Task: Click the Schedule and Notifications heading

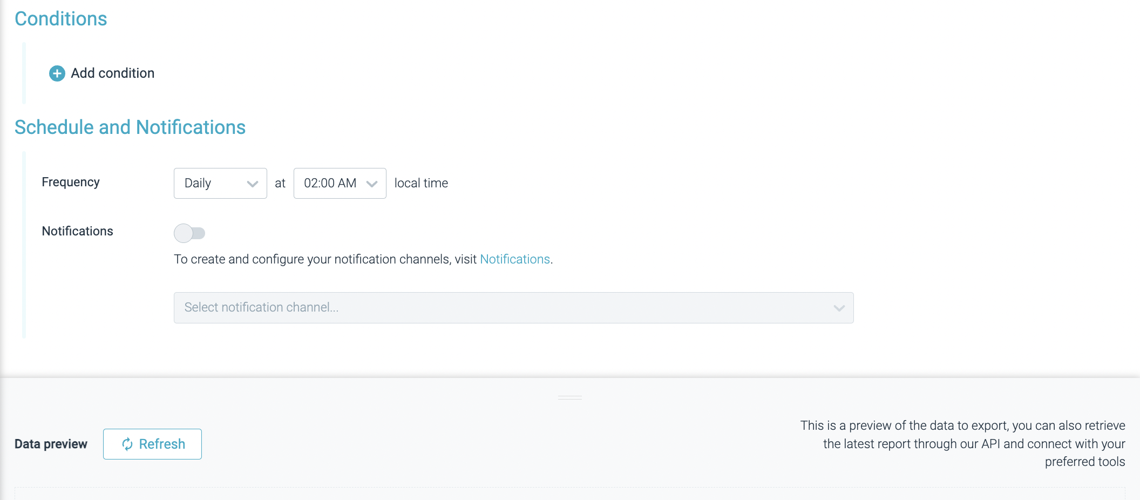Action: [130, 127]
